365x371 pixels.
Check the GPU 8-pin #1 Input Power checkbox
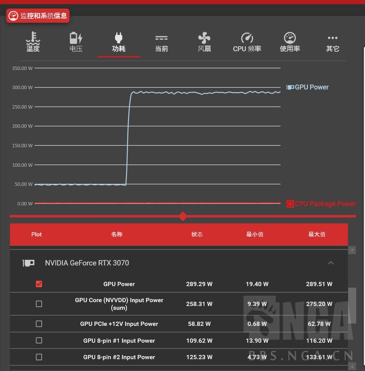pyautogui.click(x=39, y=340)
